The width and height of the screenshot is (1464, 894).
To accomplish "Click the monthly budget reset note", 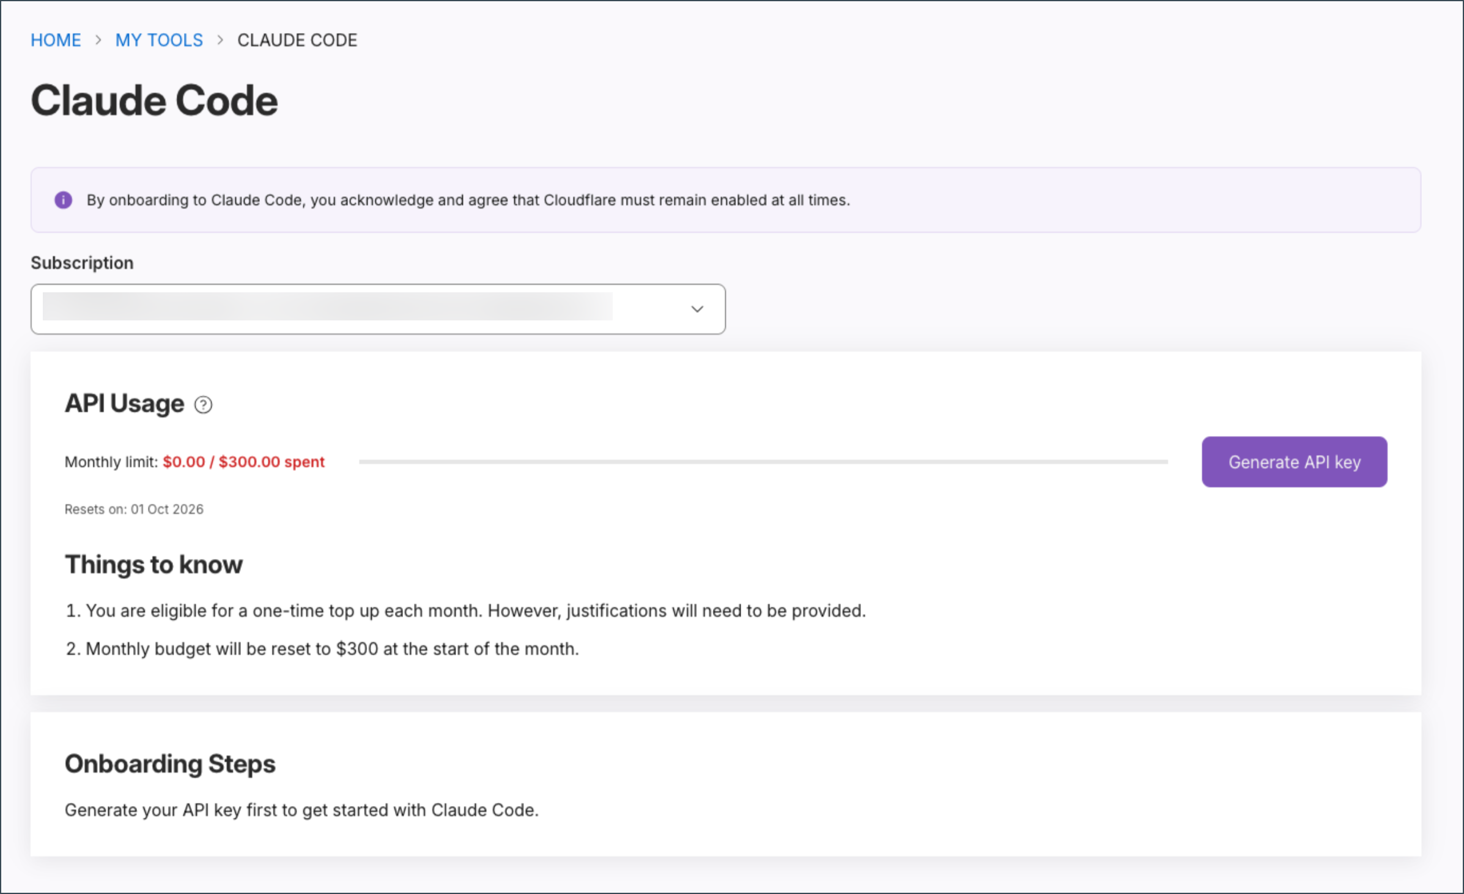I will (322, 649).
